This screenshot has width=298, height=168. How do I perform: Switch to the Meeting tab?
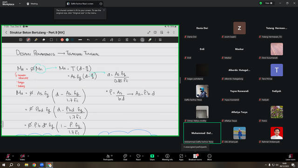pos(32,4)
